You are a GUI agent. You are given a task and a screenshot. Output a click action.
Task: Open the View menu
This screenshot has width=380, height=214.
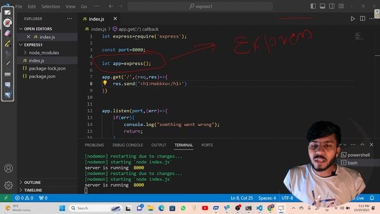click(70, 7)
